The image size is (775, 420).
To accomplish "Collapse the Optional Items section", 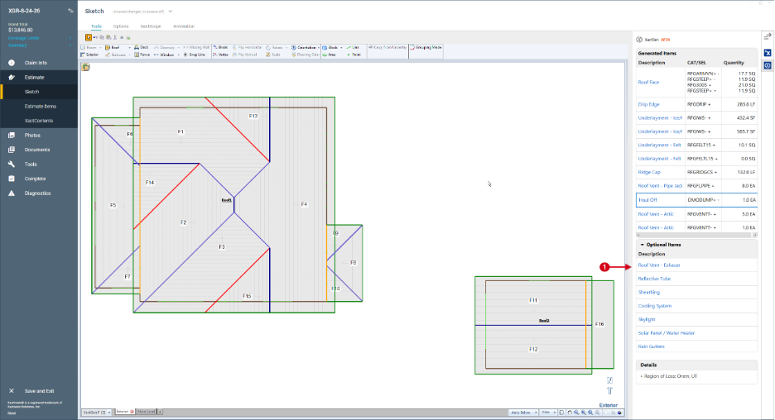I will pos(643,245).
